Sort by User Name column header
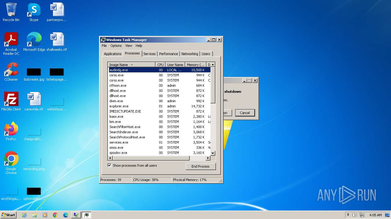391x219 pixels. point(175,65)
